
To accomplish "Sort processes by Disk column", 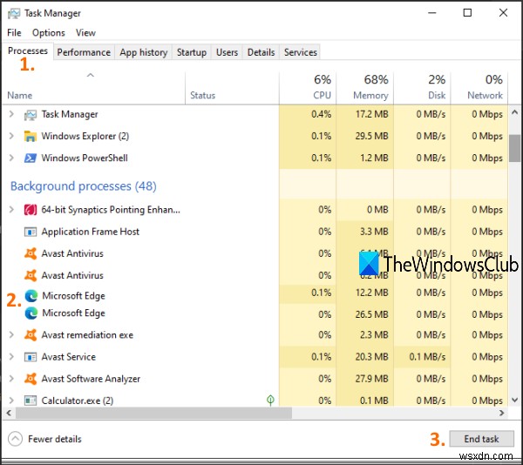I will pos(422,87).
